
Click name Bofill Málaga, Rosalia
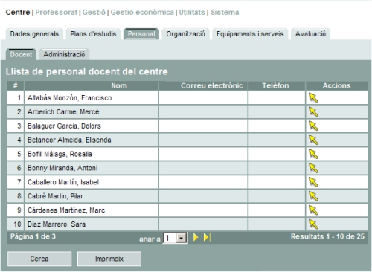pos(60,154)
